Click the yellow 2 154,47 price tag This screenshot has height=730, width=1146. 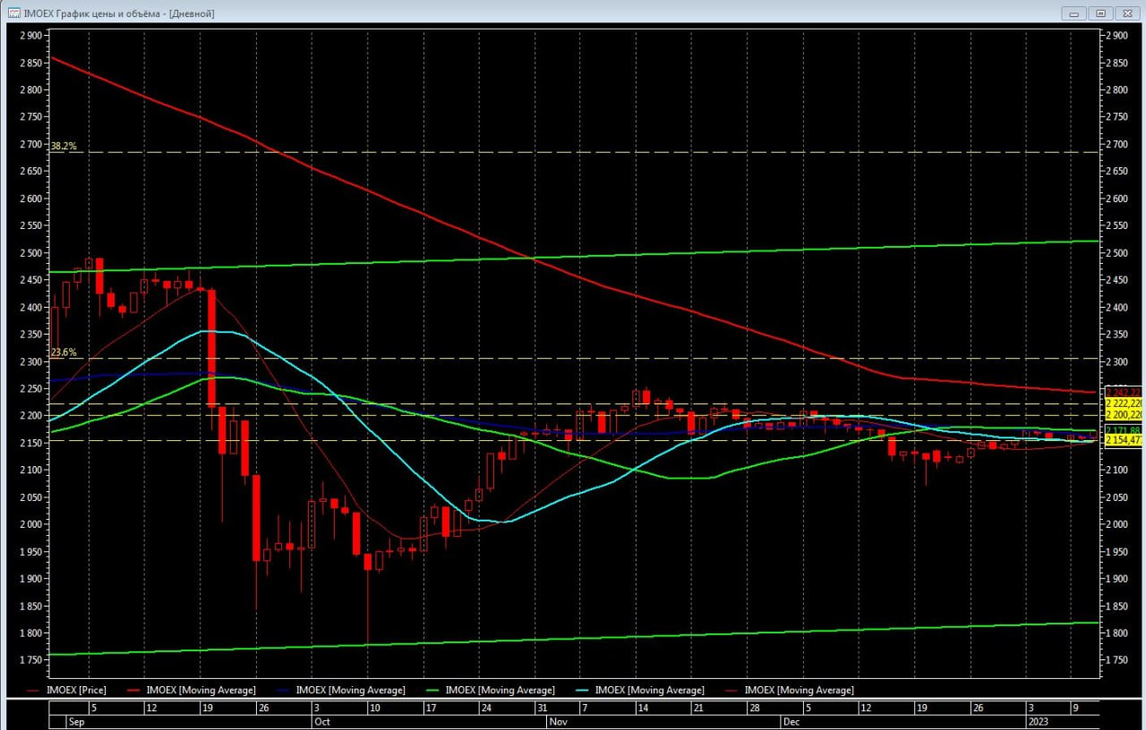(1124, 440)
